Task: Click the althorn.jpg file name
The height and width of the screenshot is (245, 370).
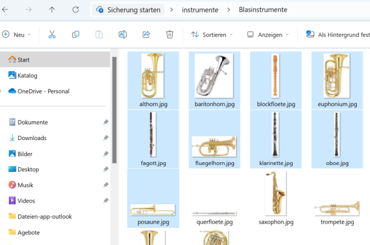Action: 153,104
